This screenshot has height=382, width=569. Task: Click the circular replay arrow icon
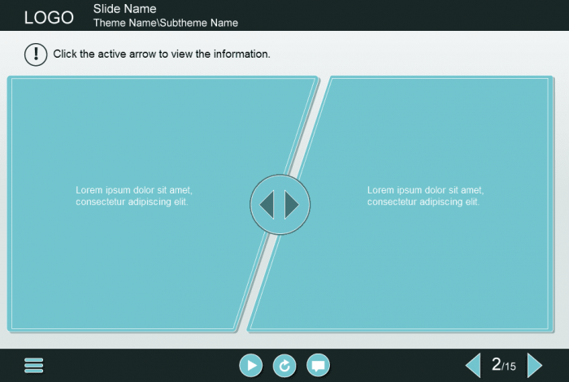pos(284,366)
